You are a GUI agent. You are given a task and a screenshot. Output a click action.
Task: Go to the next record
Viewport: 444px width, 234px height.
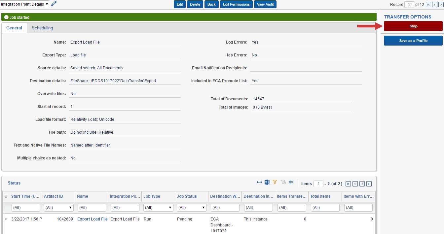(x=441, y=5)
